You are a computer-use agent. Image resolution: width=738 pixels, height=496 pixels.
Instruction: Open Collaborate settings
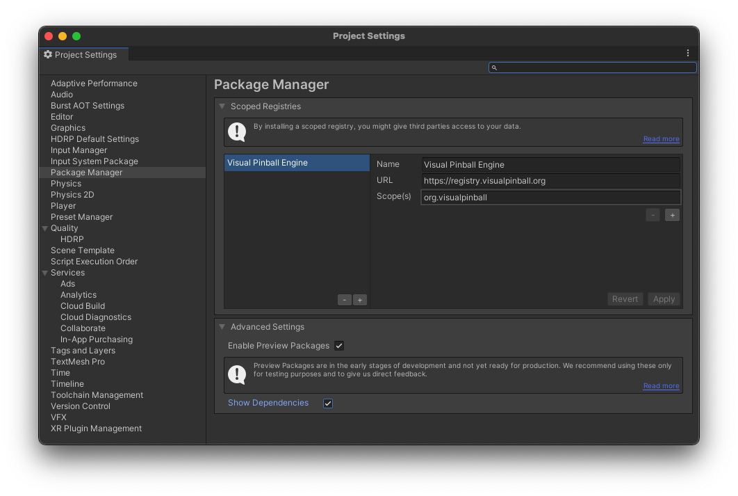tap(83, 328)
